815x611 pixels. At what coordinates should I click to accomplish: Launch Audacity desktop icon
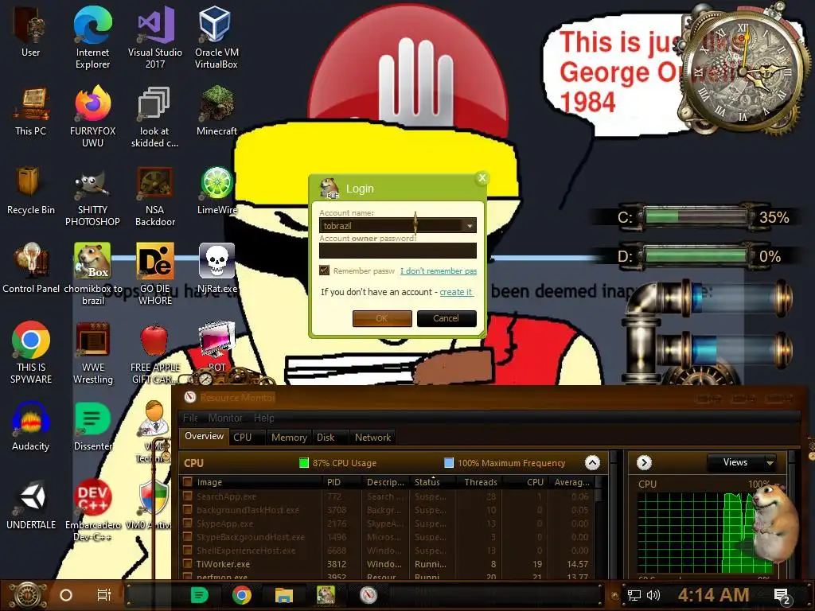30,426
